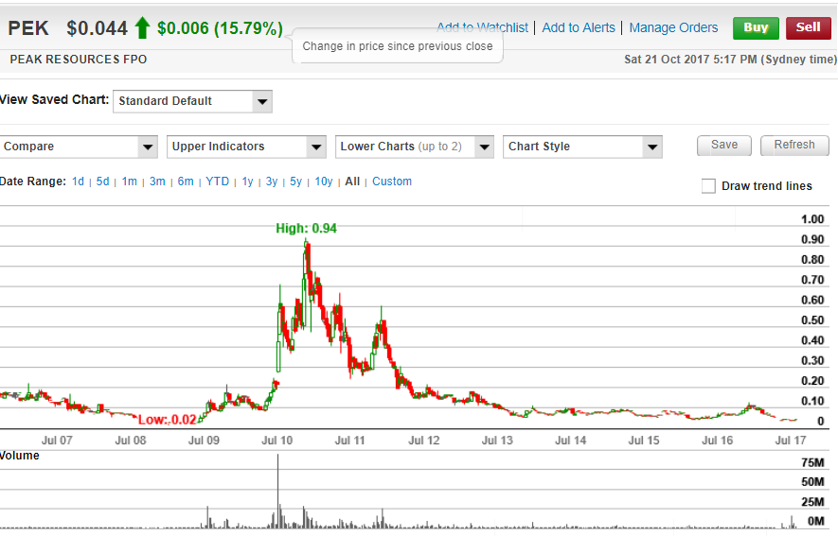Select the 1m date range
This screenshot has width=838, height=536.
[x=130, y=182]
